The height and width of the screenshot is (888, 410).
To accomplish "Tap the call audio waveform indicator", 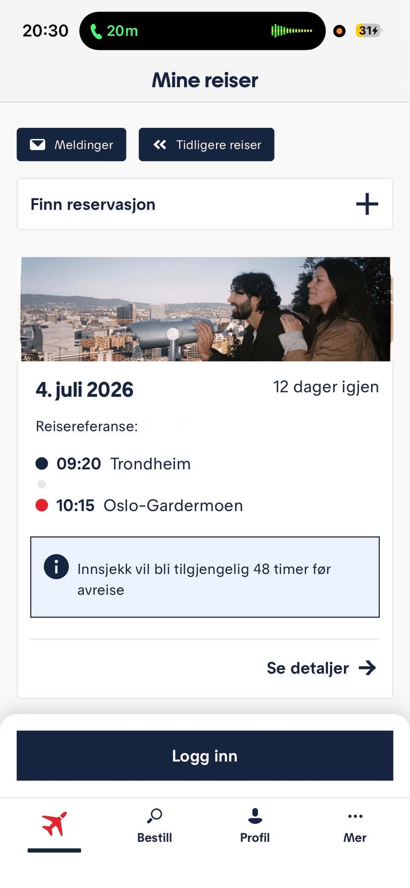I will 292,31.
